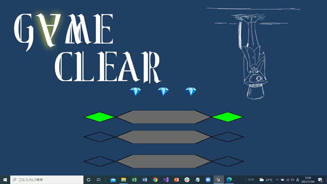
Task: Check the battery status icon
Action: tap(283, 180)
